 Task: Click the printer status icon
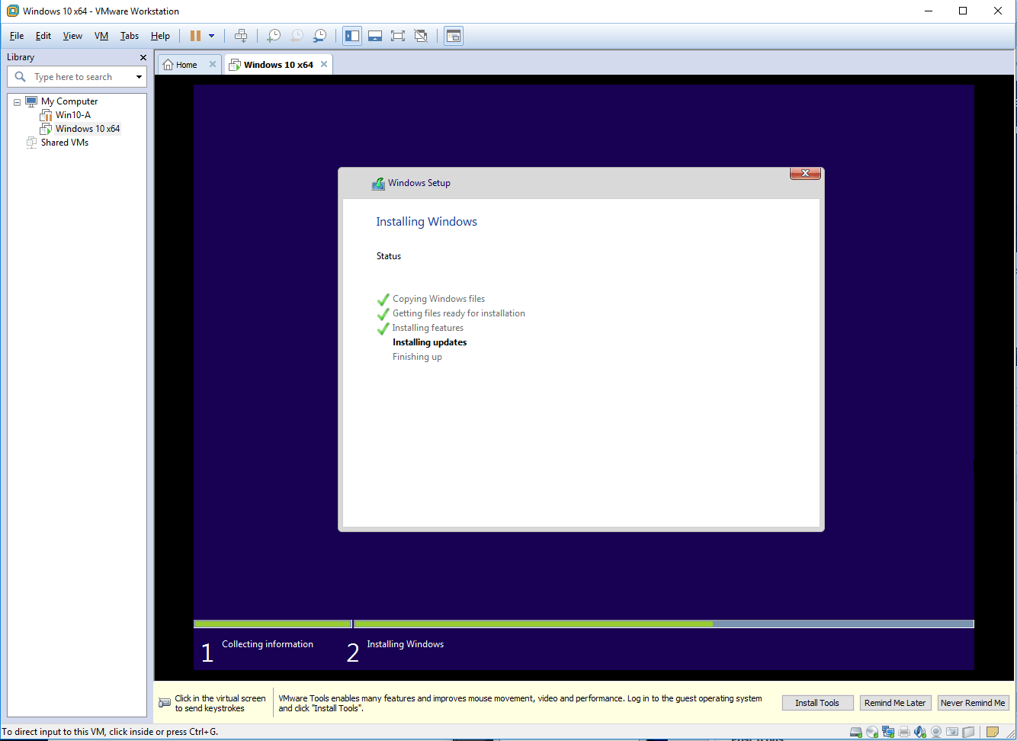pos(904,733)
